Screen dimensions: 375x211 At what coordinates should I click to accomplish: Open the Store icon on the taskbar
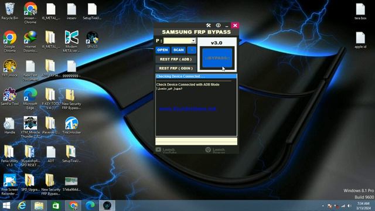pyautogui.click(x=56, y=206)
